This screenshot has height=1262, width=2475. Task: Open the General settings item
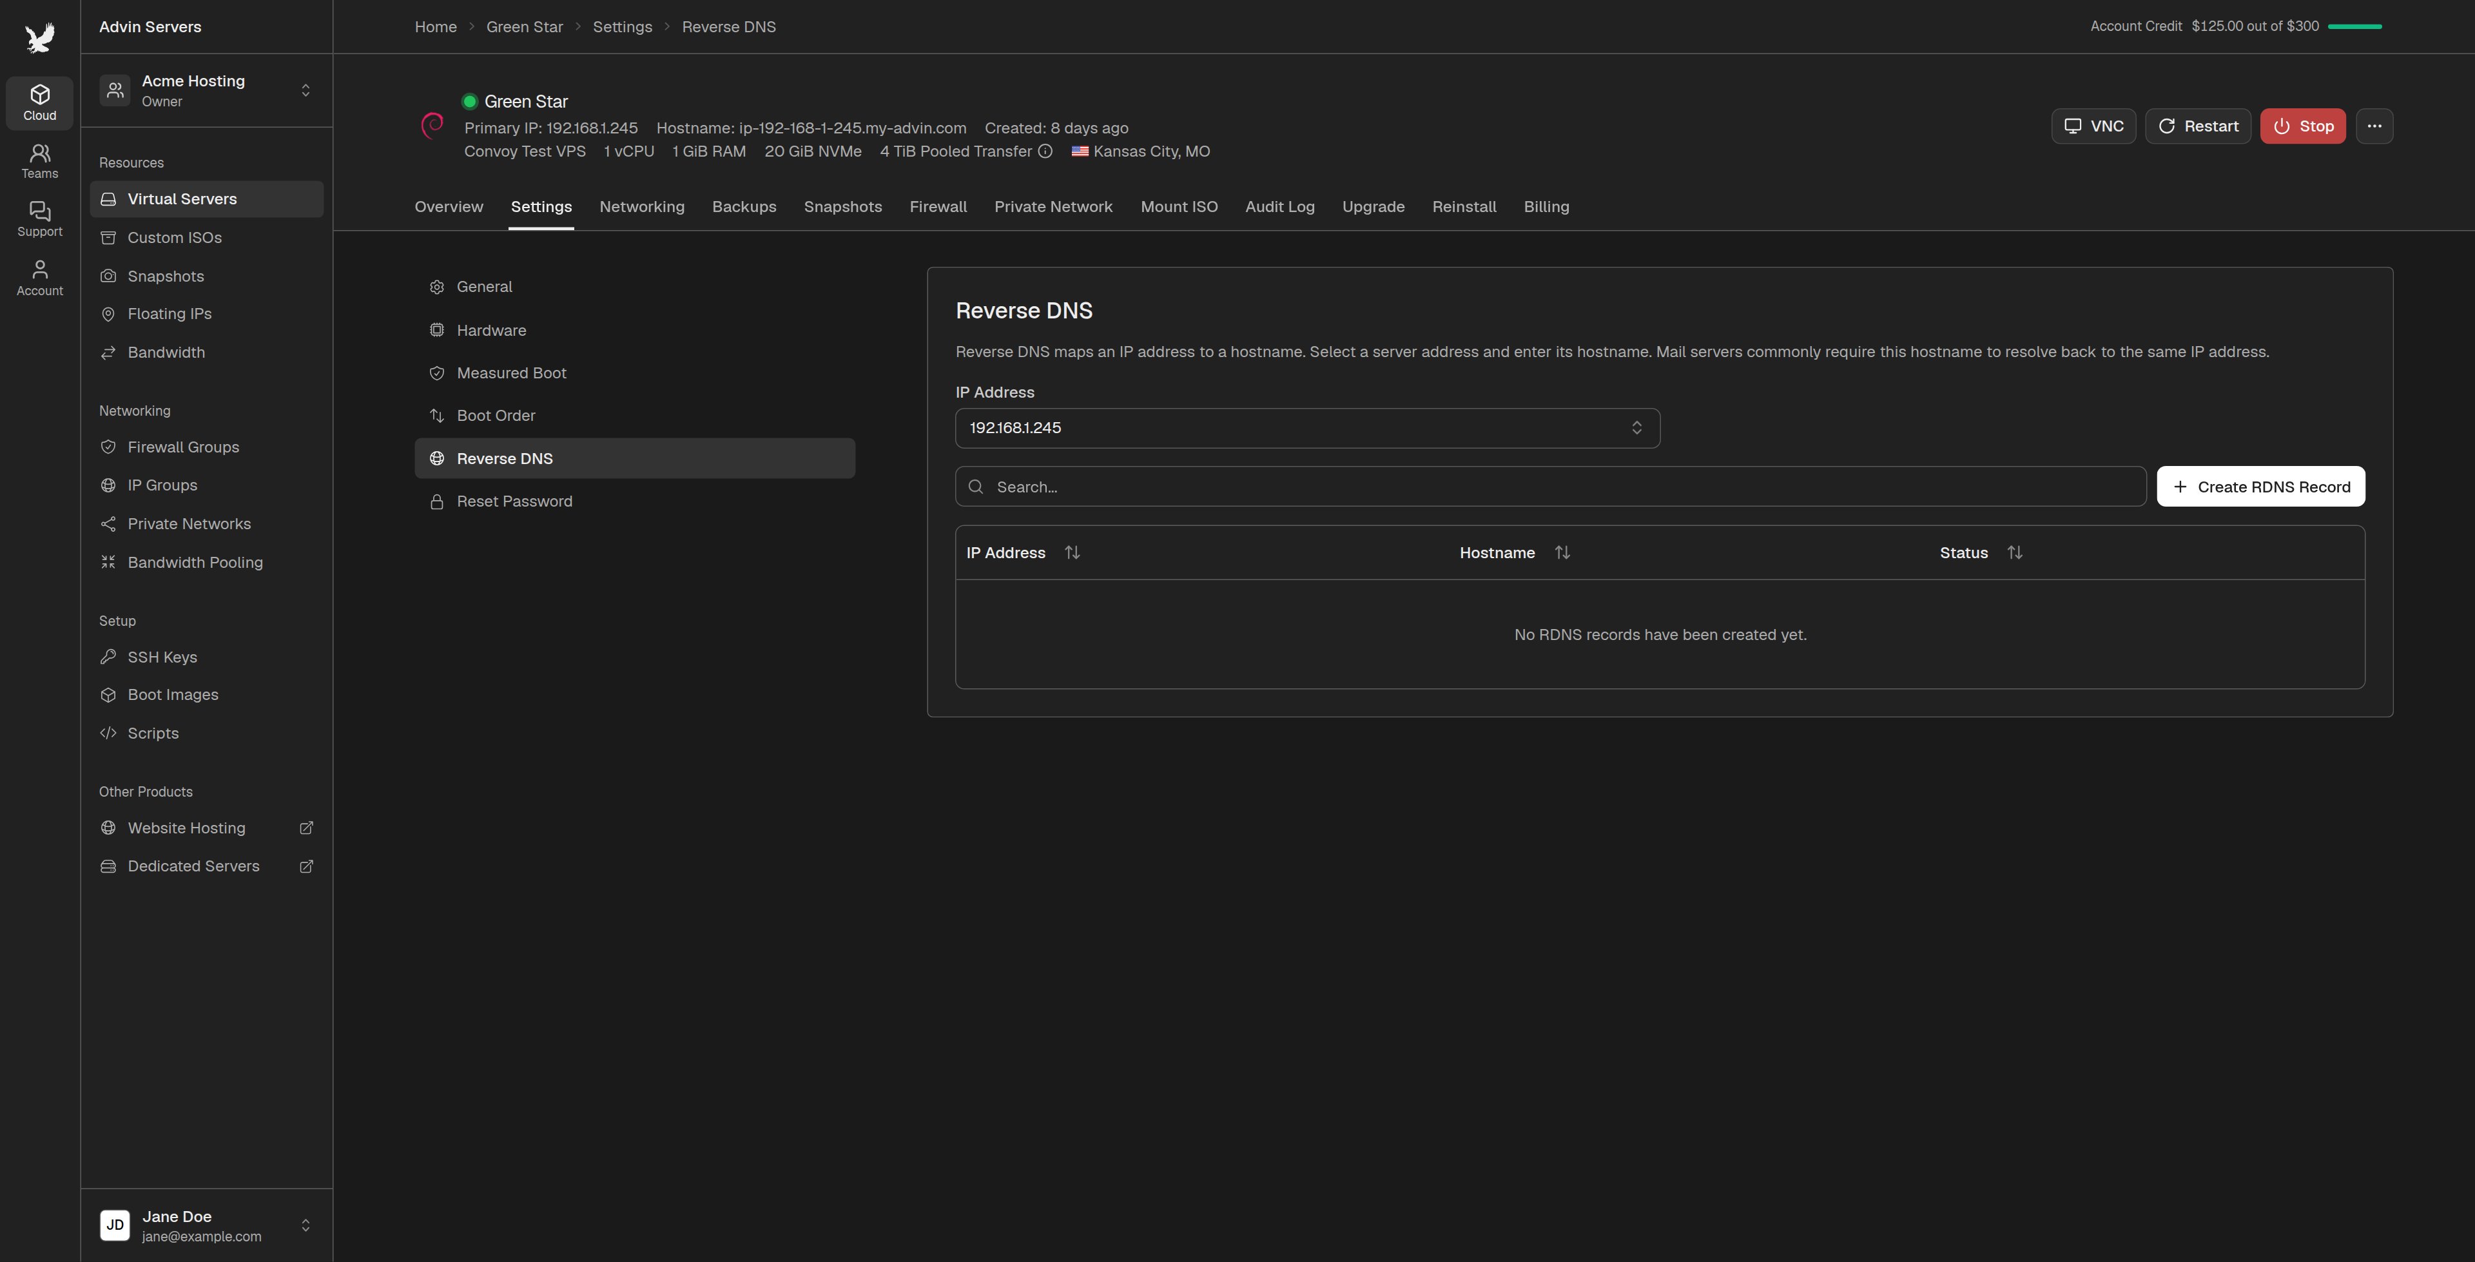pos(634,287)
